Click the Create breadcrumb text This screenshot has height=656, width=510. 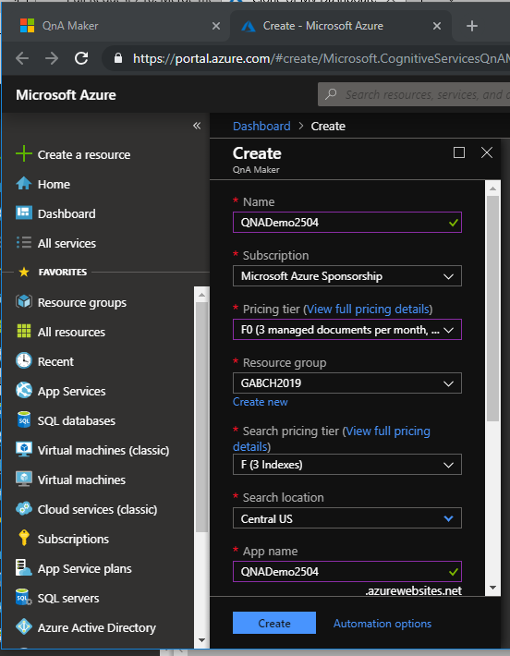click(x=328, y=126)
